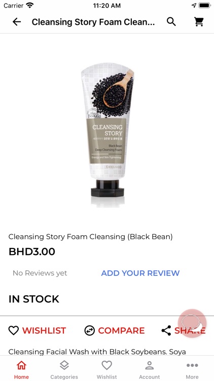
Task: Tap the No Reviews yet text
Action: click(40, 273)
